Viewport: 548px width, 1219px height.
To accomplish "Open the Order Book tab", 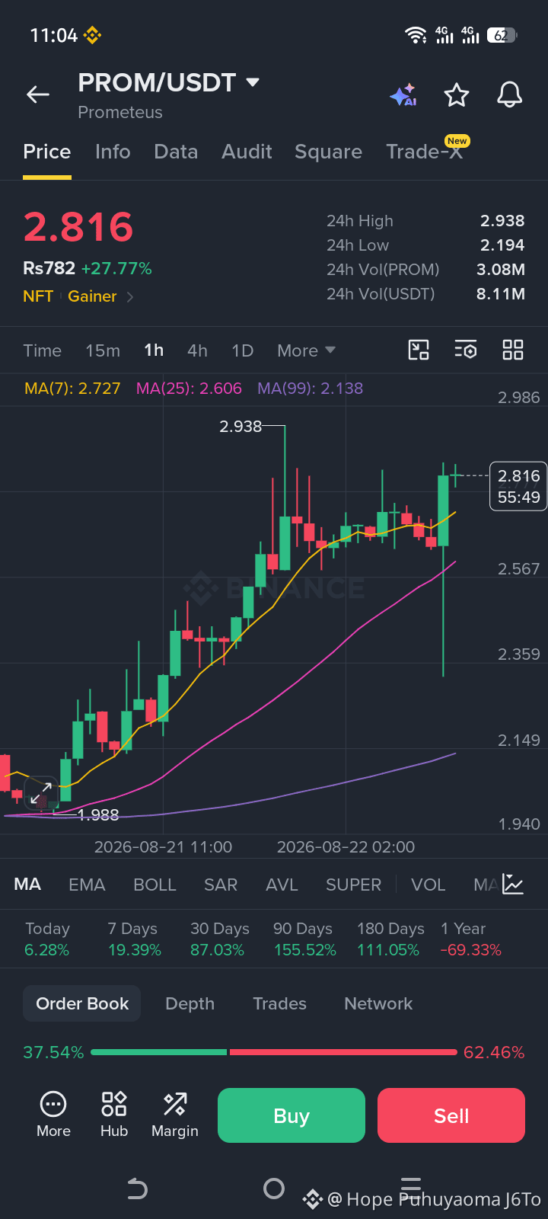I will click(82, 1003).
